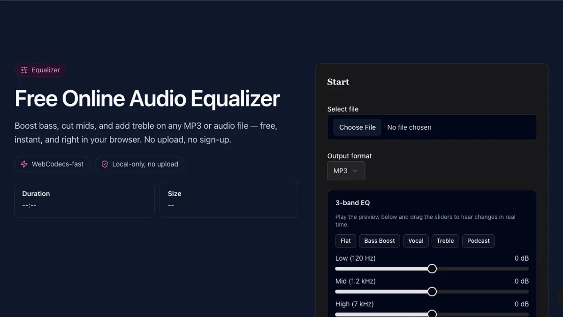
Task: Select the Vocal EQ preset
Action: (x=416, y=241)
